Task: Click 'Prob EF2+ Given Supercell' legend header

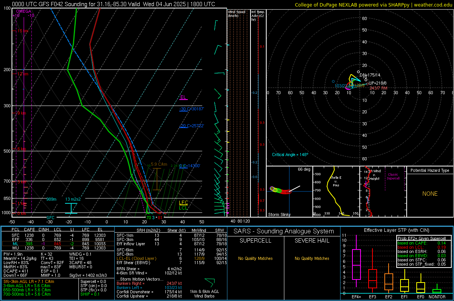Action: (x=422, y=238)
